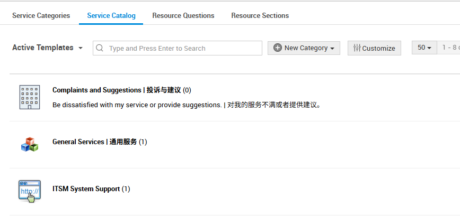This screenshot has height=216, width=460.
Task: Switch to the Resource Questions tab
Action: [183, 15]
